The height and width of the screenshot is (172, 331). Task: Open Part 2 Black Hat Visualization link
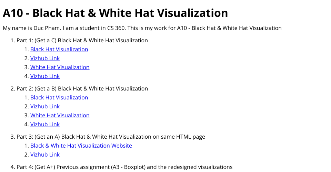[59, 97]
